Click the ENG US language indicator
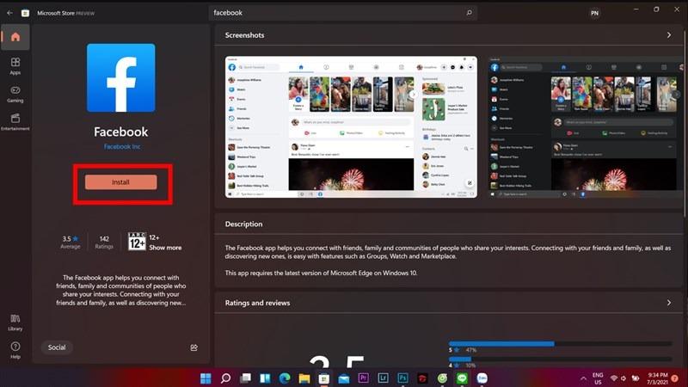The width and height of the screenshot is (688, 387). coord(598,378)
